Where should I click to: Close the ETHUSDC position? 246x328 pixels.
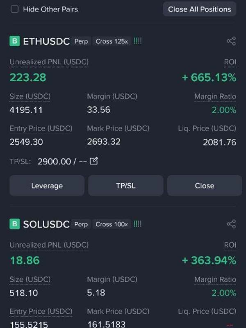(x=204, y=186)
